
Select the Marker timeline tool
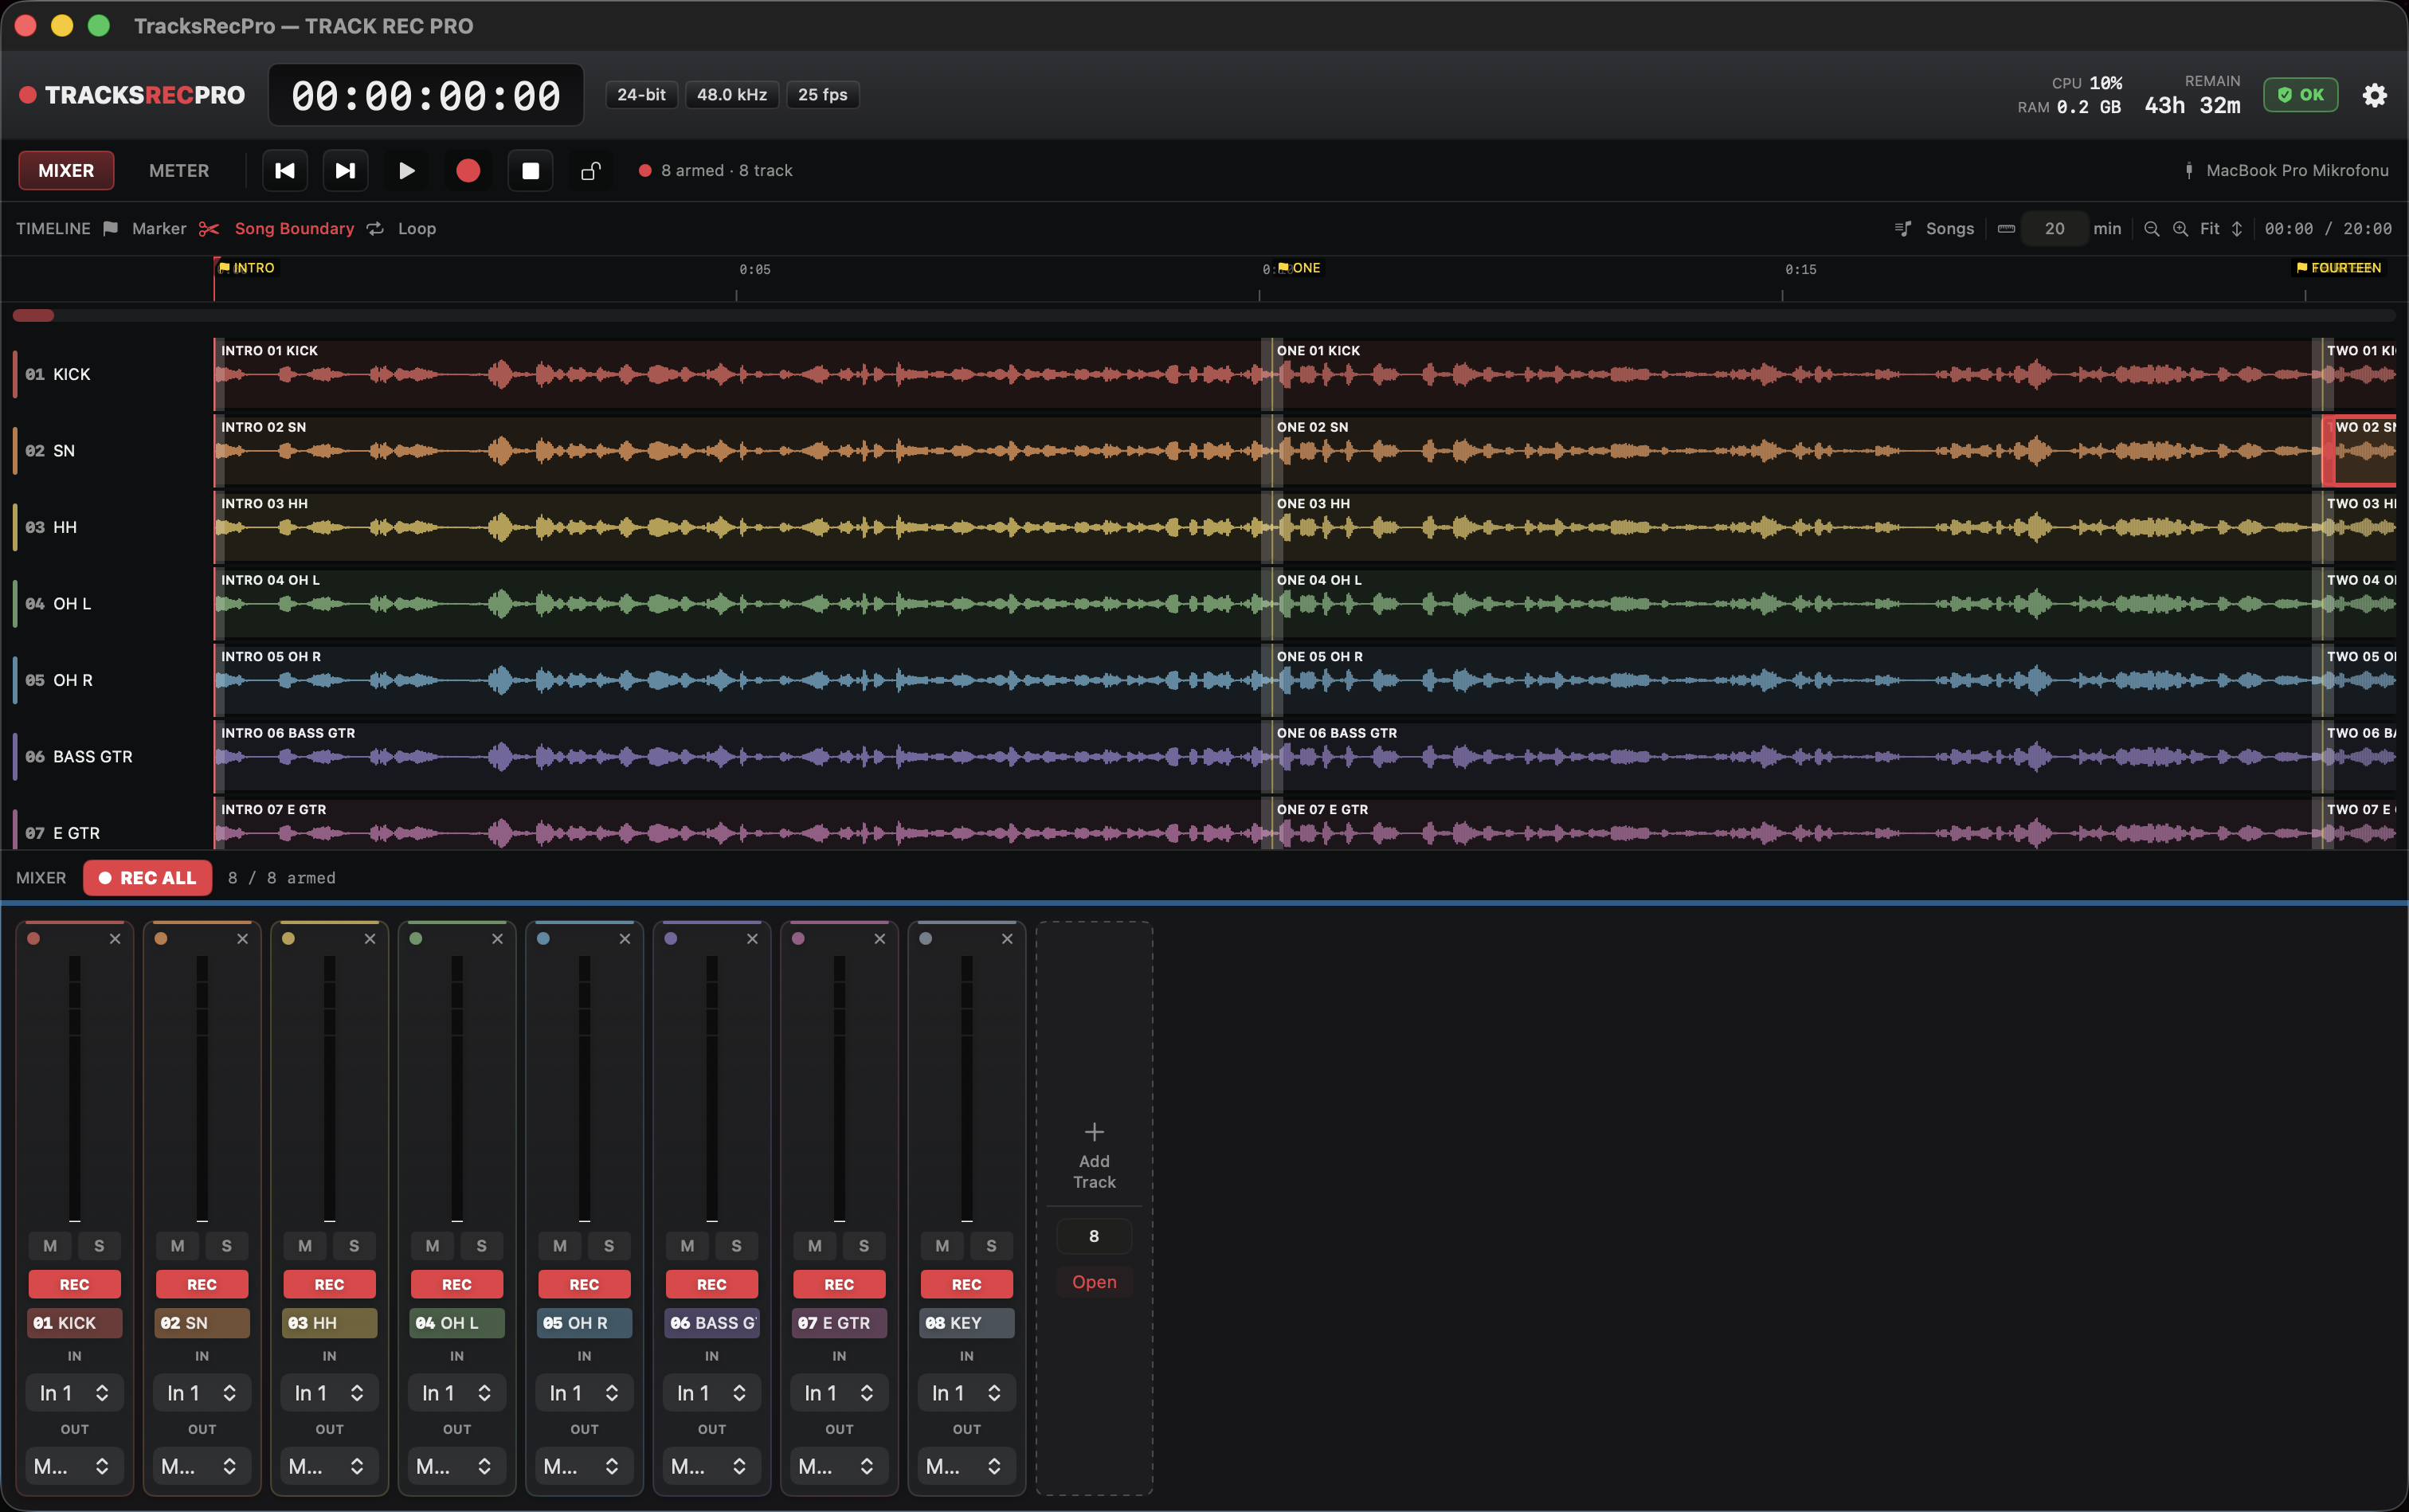(x=159, y=229)
